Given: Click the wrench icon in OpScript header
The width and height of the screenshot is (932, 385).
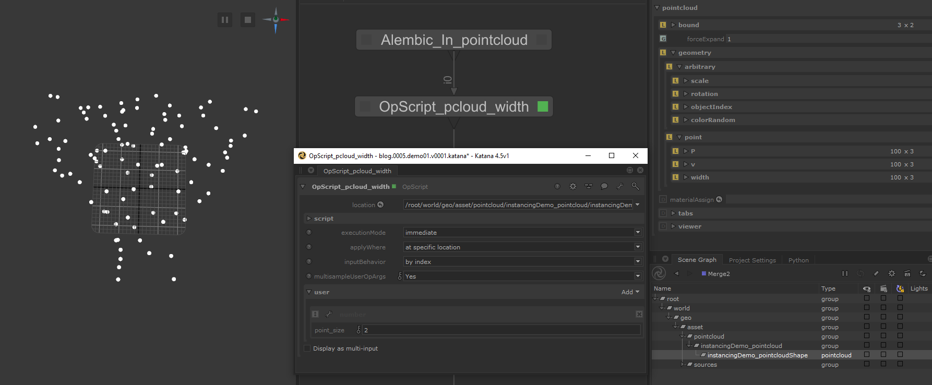Looking at the screenshot, I should (620, 186).
